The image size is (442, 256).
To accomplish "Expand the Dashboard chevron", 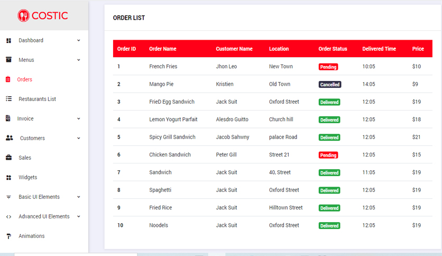I will tap(79, 40).
